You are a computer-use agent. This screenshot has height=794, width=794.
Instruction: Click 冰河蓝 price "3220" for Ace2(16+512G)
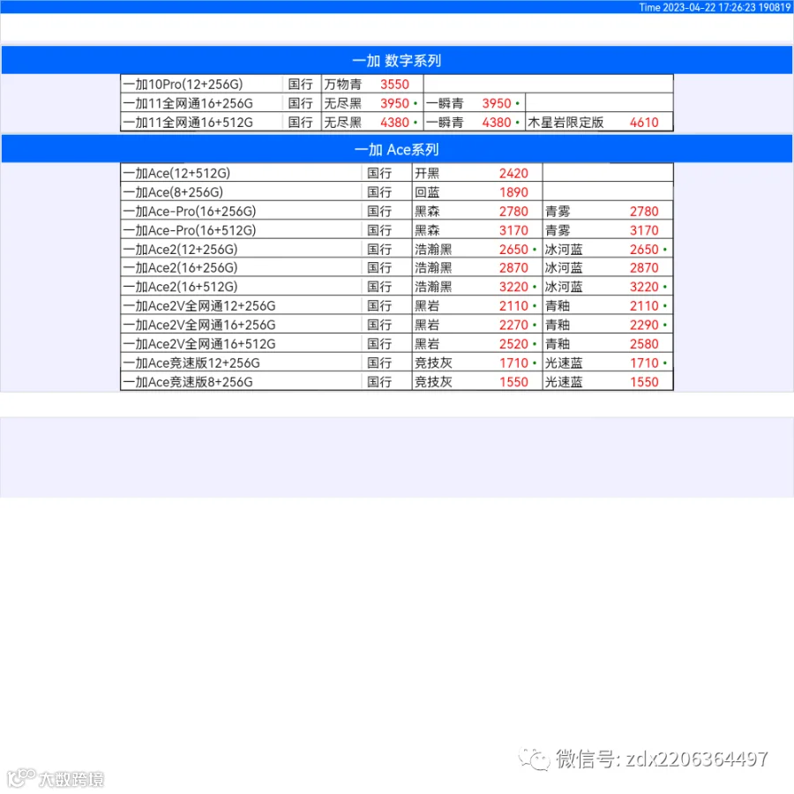pos(644,287)
